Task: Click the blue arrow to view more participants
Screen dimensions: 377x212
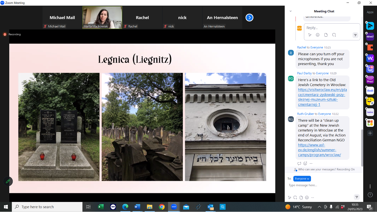Action: point(249,17)
